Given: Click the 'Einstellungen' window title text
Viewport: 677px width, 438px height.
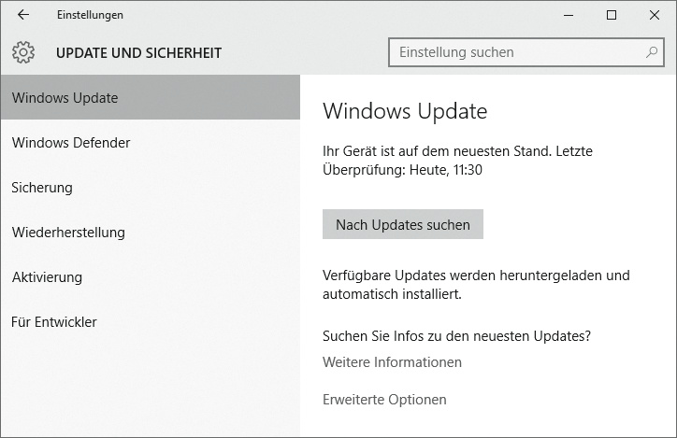Looking at the screenshot, I should [x=90, y=15].
